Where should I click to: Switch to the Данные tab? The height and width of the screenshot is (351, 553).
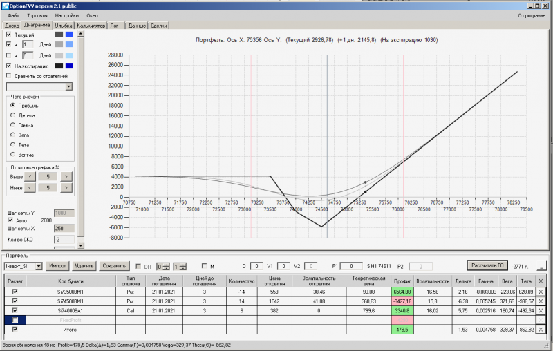tap(137, 26)
